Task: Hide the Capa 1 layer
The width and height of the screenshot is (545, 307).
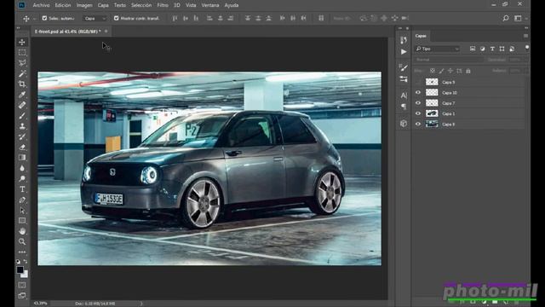Action: click(x=418, y=113)
